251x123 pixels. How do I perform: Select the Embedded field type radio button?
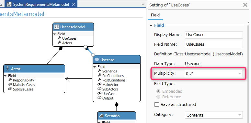point(158,91)
